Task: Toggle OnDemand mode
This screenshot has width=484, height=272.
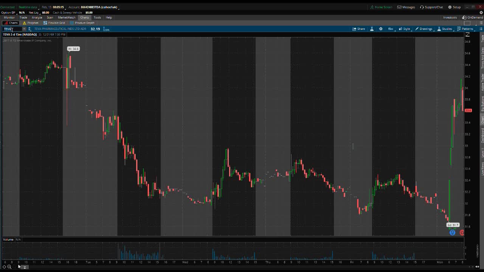Action: click(x=473, y=17)
